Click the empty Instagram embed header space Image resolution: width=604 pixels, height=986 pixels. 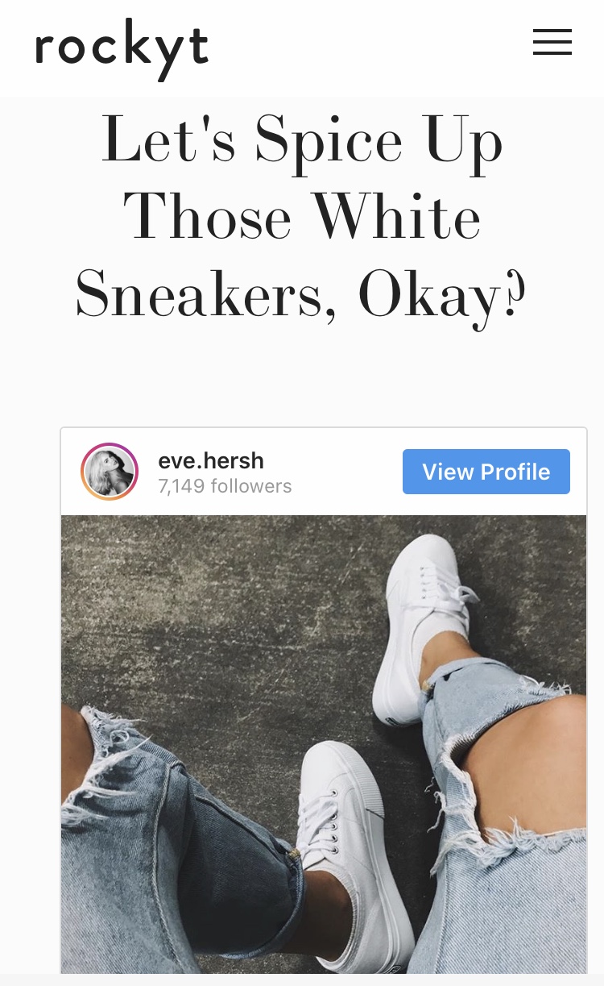346,472
